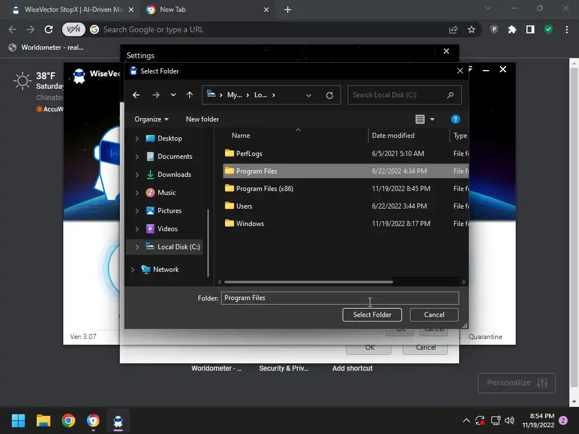Expand the Desktop tree node
Viewport: 579px width, 434px height.
pyautogui.click(x=137, y=138)
